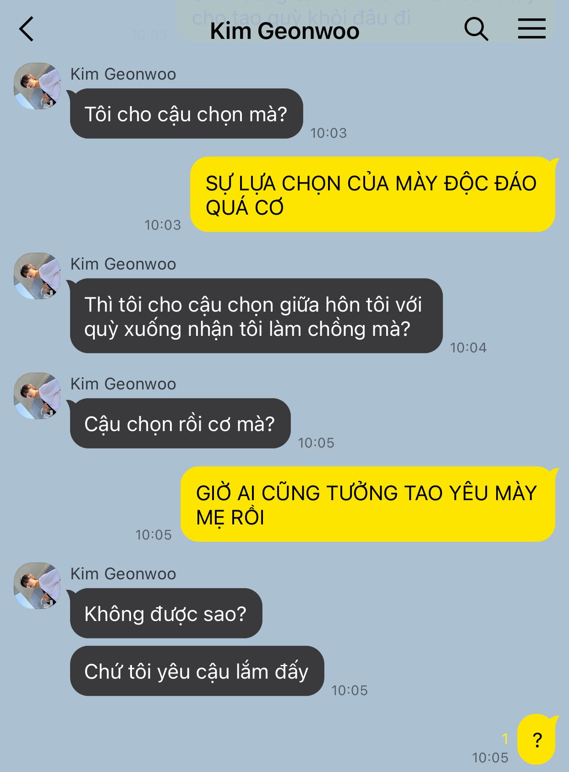Image resolution: width=569 pixels, height=772 pixels.
Task: Select the "Không được sao?" message
Action: point(166,613)
